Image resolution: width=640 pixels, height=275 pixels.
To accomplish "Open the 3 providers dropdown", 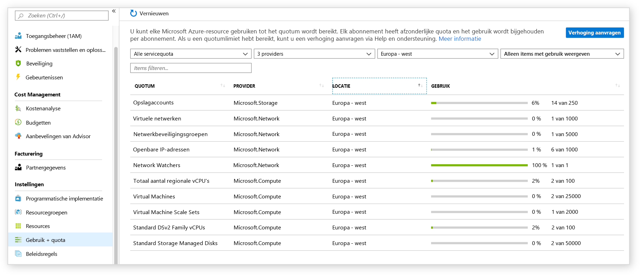I will (314, 54).
